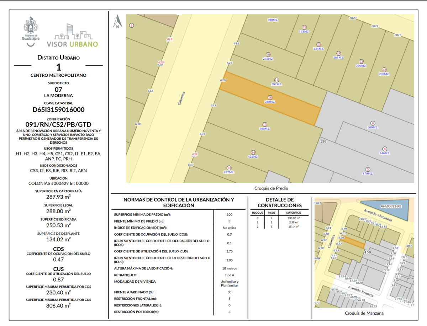Select parcel 18 labeled 235M2

coord(268,57)
